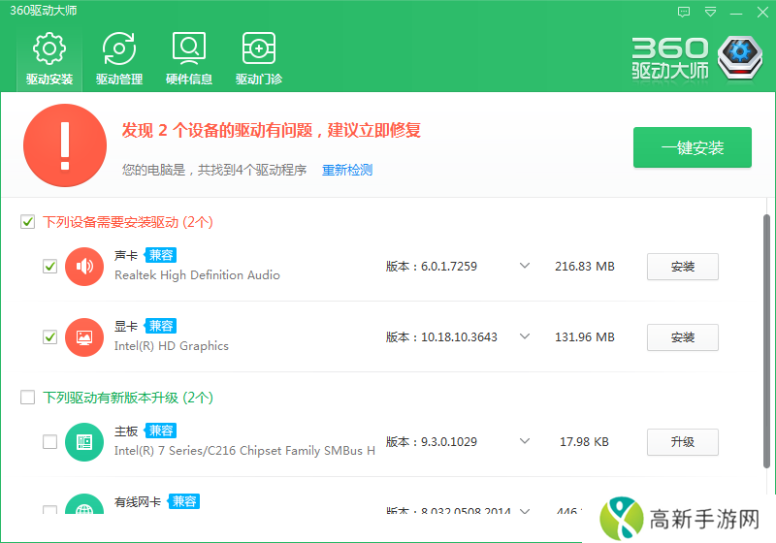The width and height of the screenshot is (776, 543).
Task: Open the title bar dropdown menu icon
Action: 710,12
